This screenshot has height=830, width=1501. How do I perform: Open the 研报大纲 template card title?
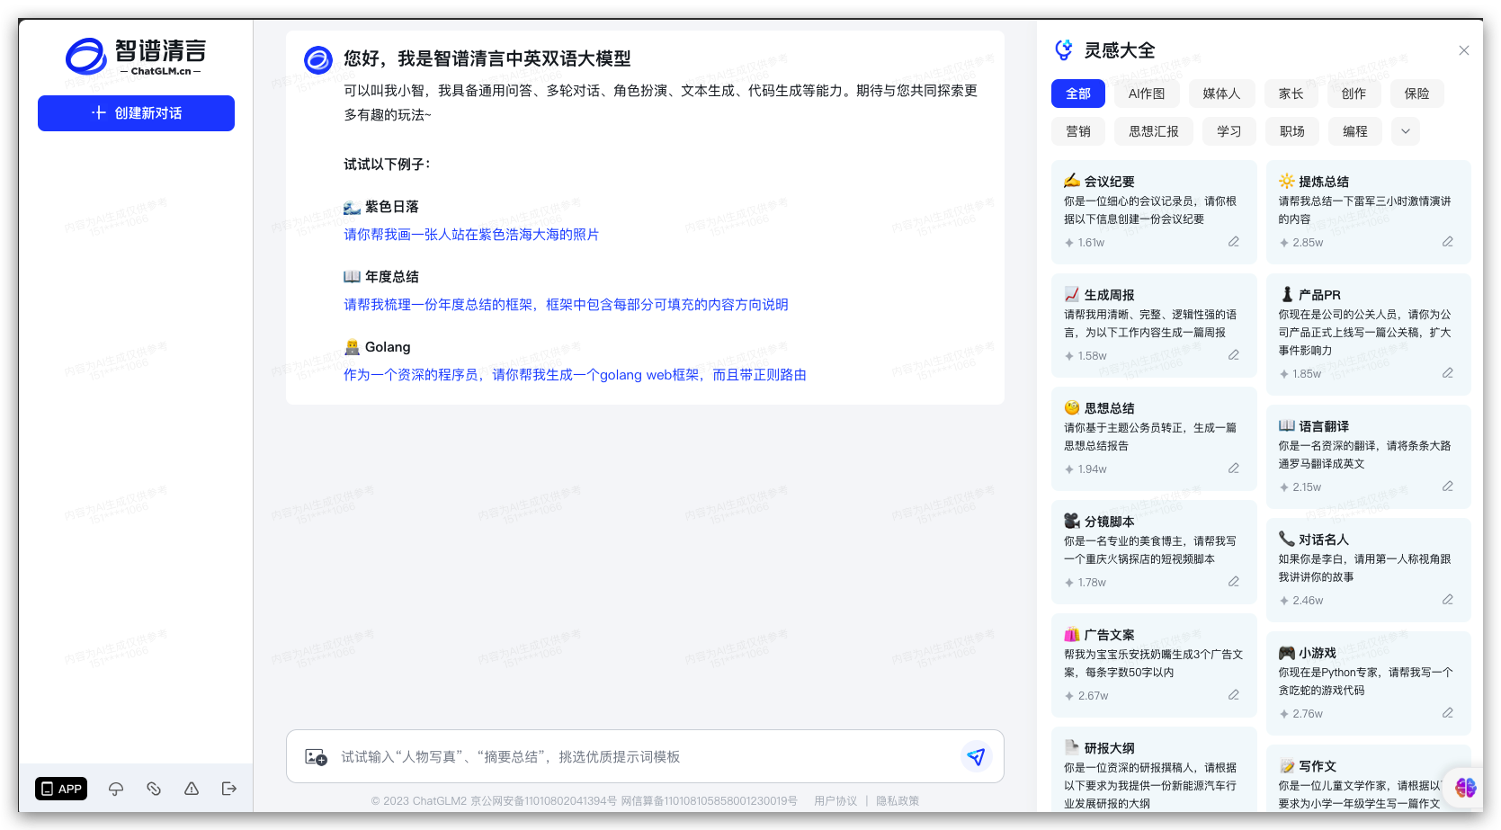point(1109,748)
